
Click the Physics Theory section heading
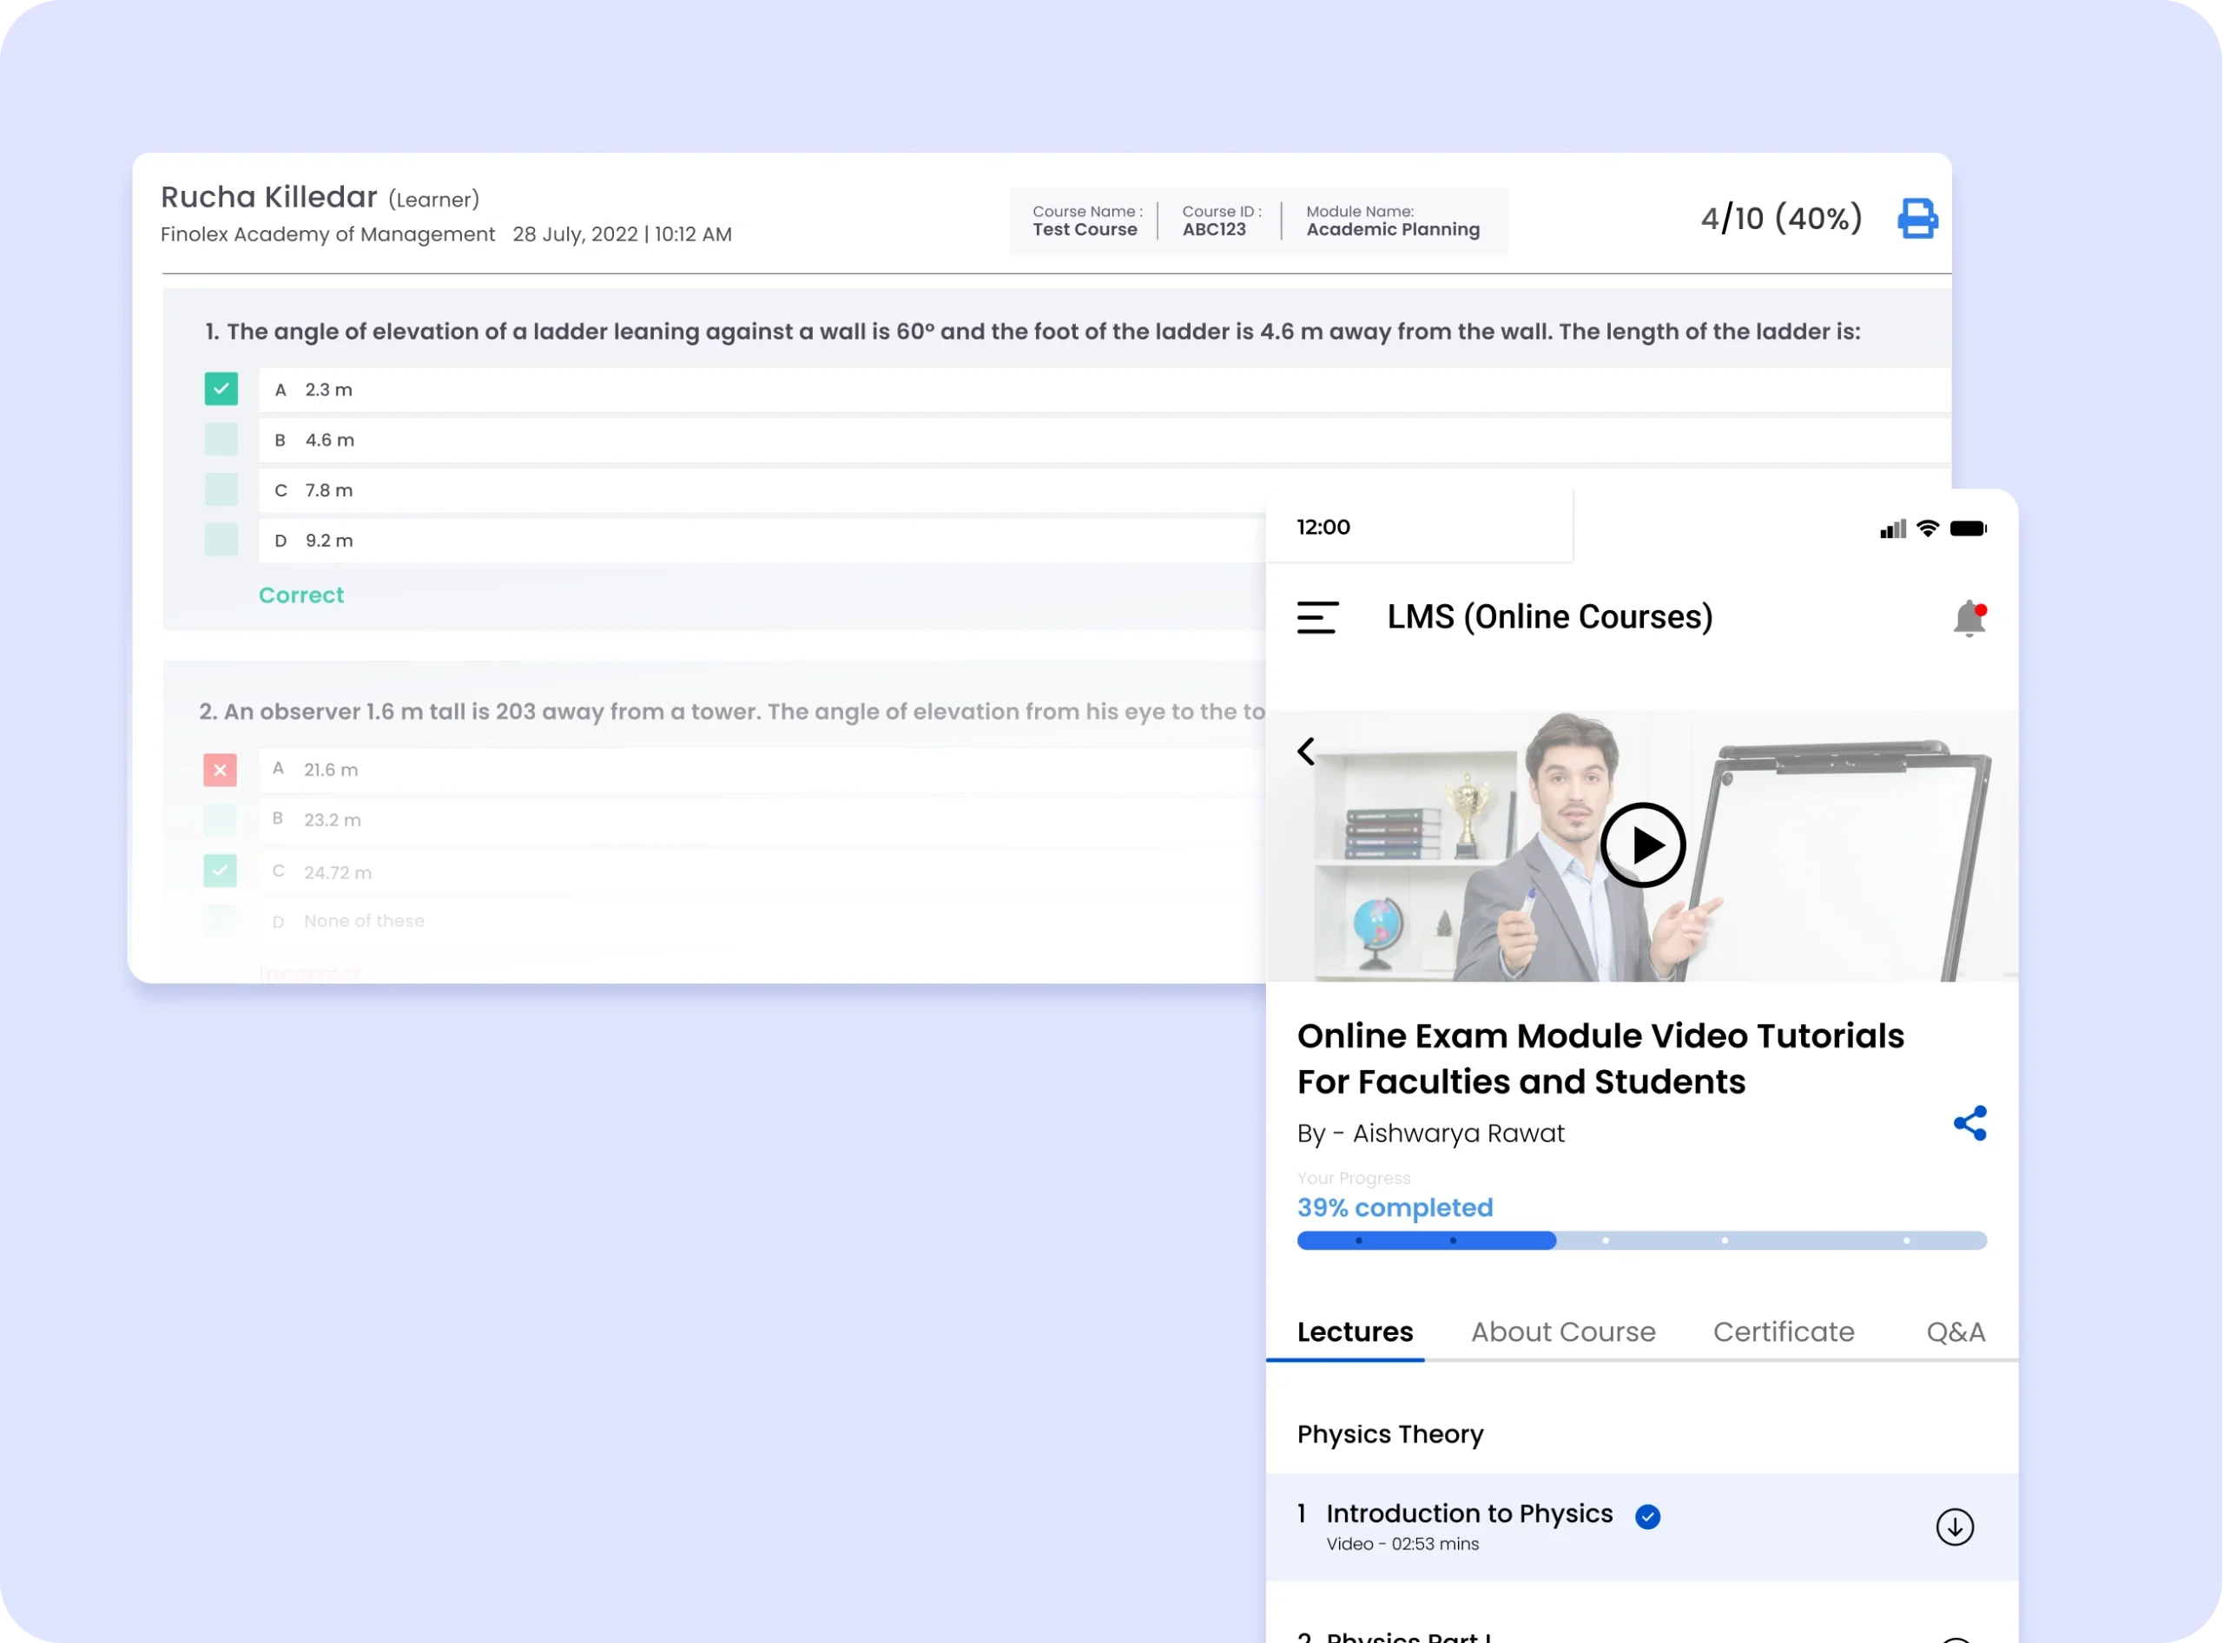click(x=1389, y=1434)
